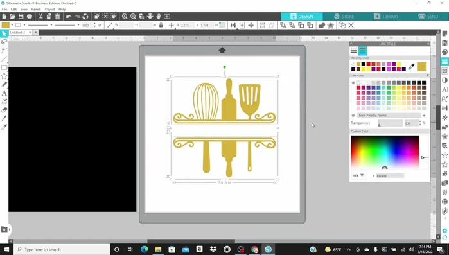Click the New Palette Name field

point(388,116)
